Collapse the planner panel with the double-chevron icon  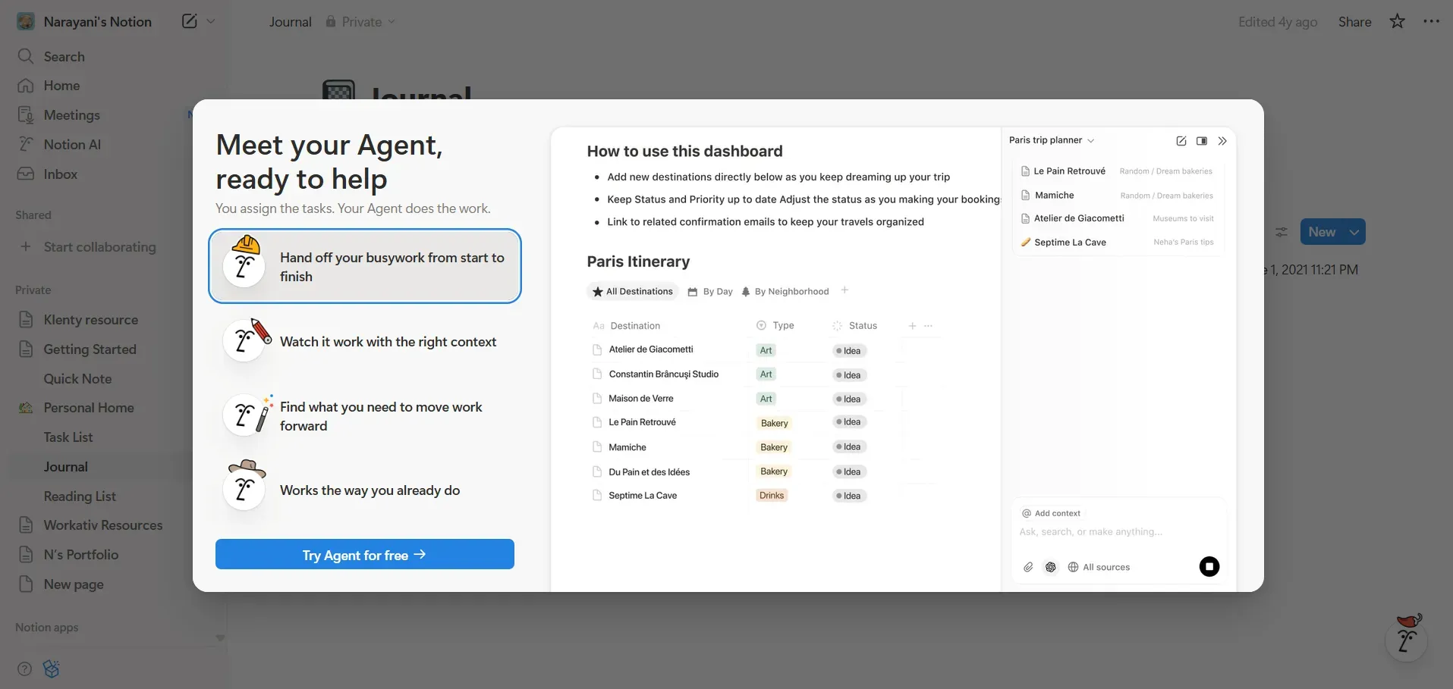1223,140
